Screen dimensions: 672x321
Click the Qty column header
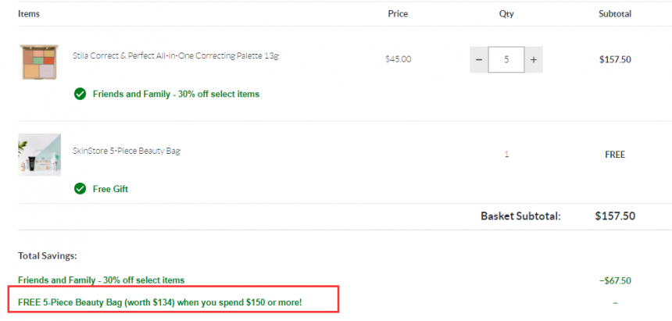(506, 14)
